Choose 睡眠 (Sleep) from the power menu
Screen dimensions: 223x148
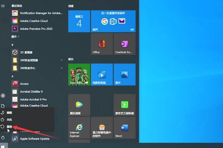pyautogui.click(x=27, y=113)
